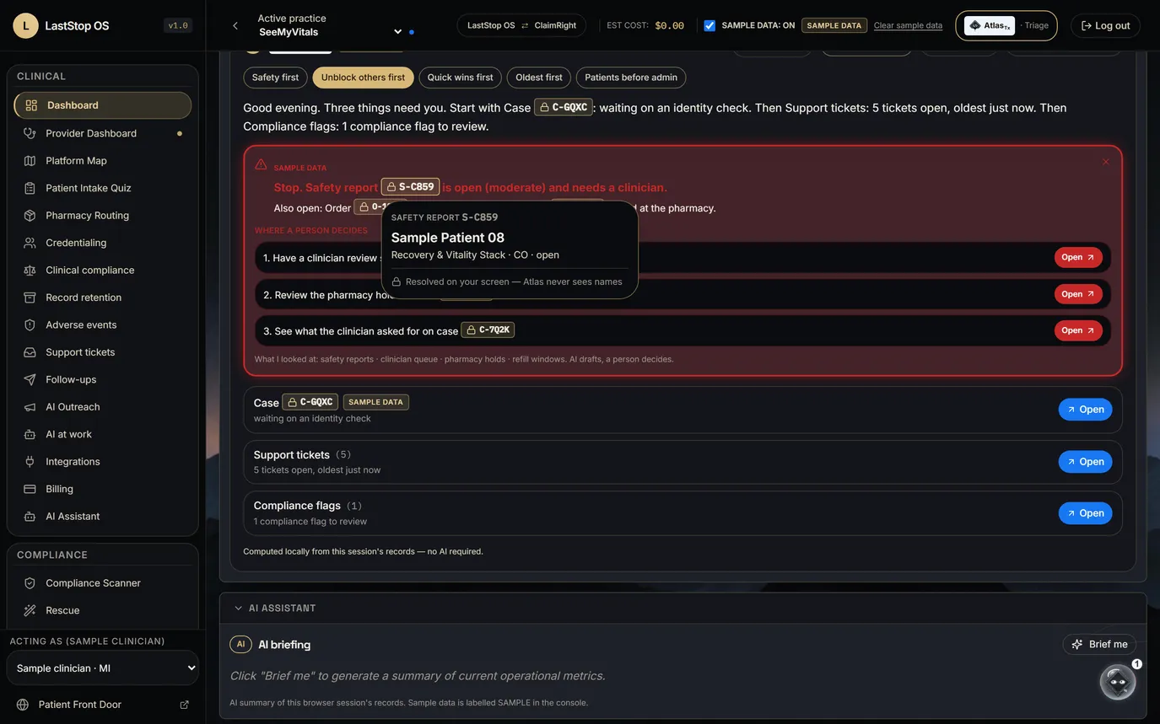Viewport: 1160px width, 724px height.
Task: Dismiss the red safety alert with X
Action: 1106,162
